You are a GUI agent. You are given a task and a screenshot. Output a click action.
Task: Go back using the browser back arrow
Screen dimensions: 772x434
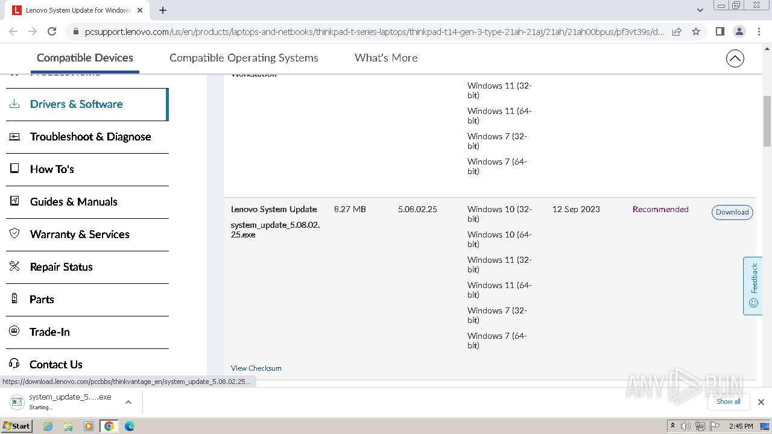pos(13,31)
